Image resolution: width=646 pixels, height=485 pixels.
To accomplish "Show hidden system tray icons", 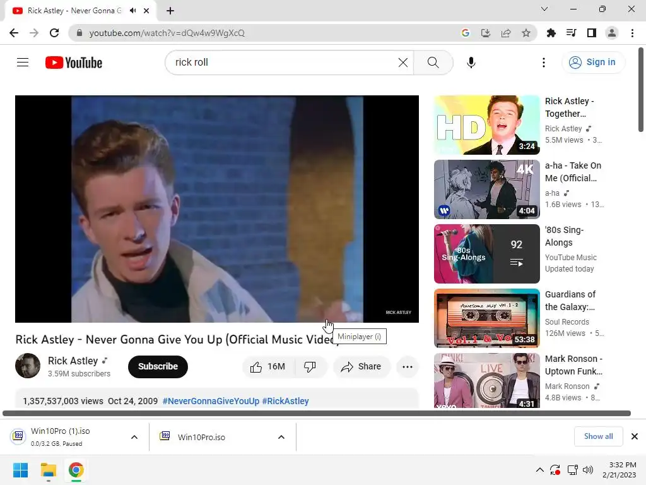I will [x=540, y=470].
